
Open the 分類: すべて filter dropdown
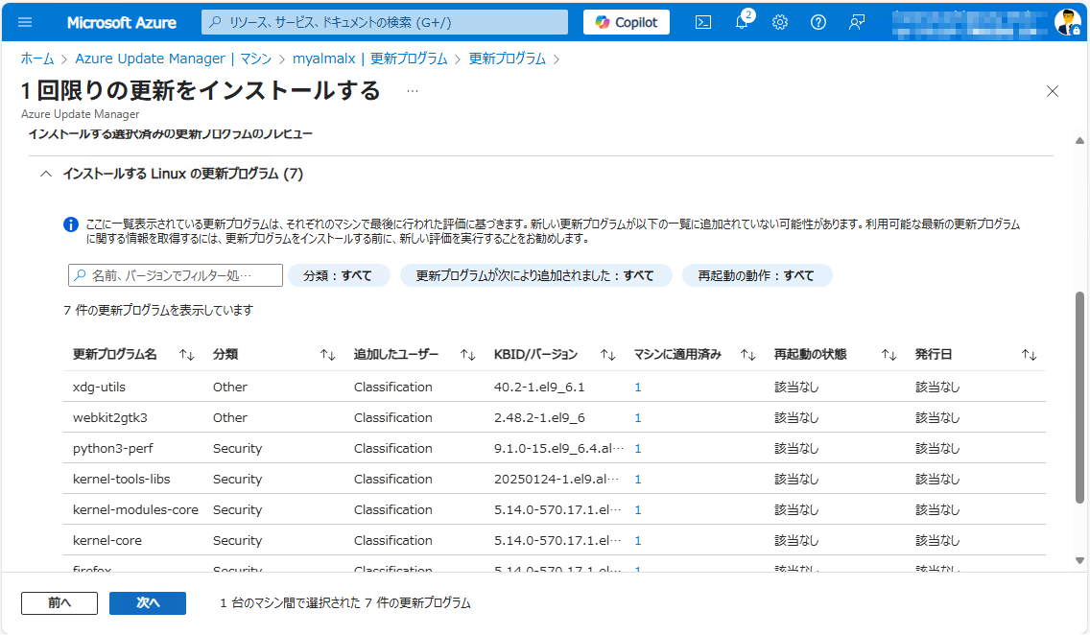point(339,275)
